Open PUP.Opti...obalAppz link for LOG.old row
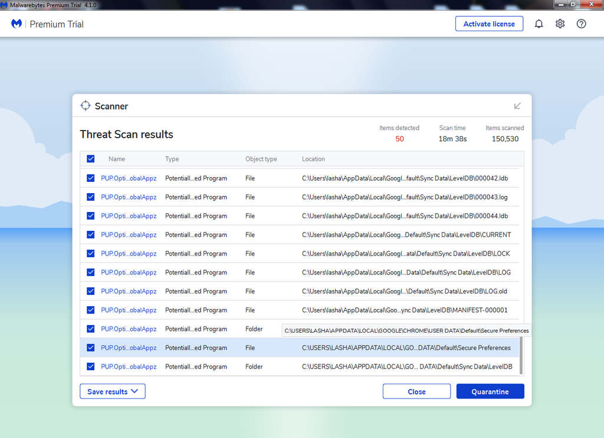The image size is (604, 438). click(x=129, y=291)
